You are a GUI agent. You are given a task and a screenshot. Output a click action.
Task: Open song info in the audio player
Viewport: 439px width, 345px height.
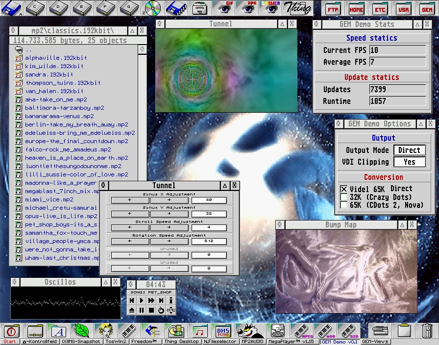[x=171, y=300]
